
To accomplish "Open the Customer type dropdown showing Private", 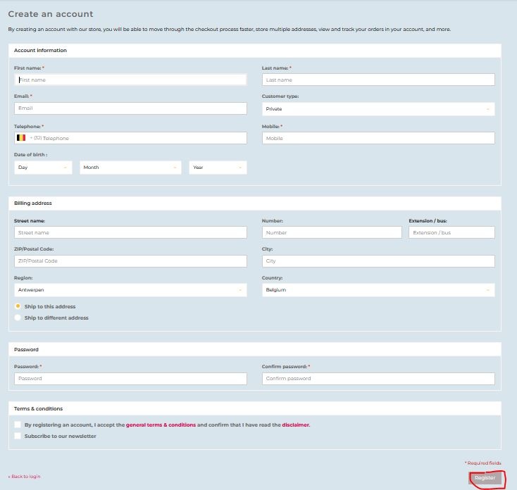I will 378,108.
